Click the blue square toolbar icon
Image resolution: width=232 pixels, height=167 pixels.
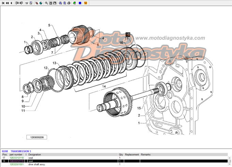click(80, 3)
